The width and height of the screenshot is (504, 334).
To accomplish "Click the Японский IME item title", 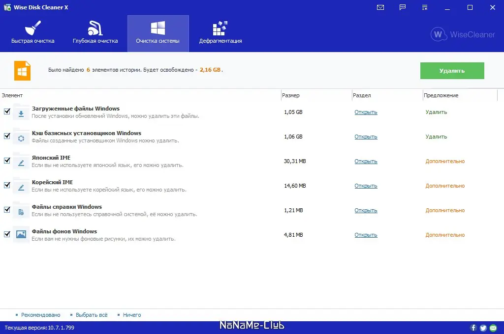I will [51, 158].
